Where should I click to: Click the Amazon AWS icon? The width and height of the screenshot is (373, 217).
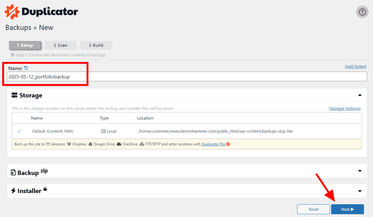click(x=48, y=144)
